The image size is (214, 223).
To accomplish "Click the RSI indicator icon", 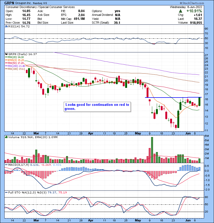I will pos(6,26).
